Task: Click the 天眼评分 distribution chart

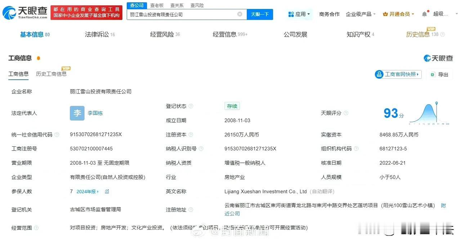Action: [429, 113]
